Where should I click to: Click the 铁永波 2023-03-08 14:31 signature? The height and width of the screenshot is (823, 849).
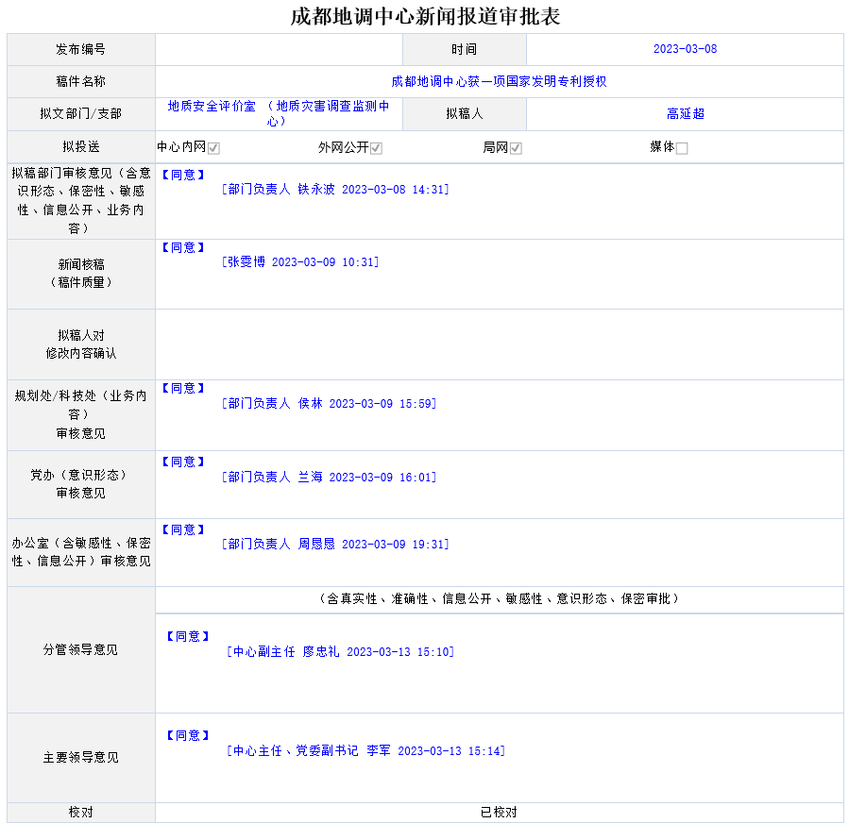(x=335, y=190)
